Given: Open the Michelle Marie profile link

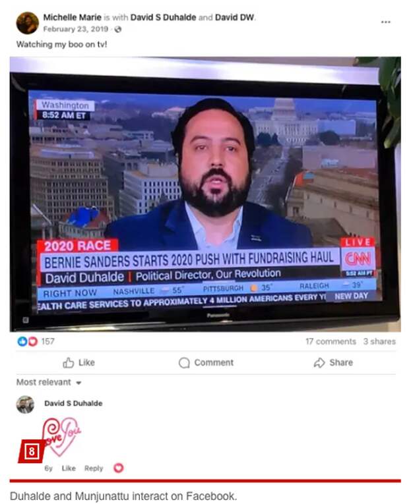Looking at the screenshot, I should click(73, 17).
